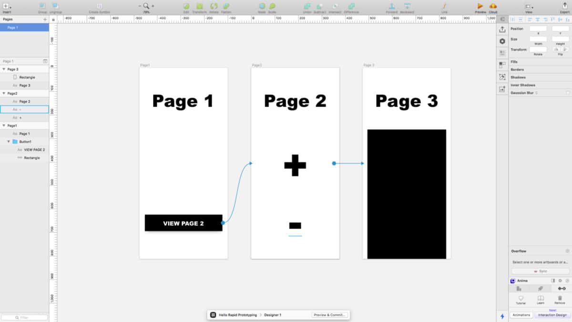Click the Preview & Commit button

330,315
